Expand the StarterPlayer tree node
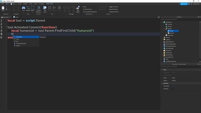The height and width of the screenshot is (113, 201). (162, 55)
